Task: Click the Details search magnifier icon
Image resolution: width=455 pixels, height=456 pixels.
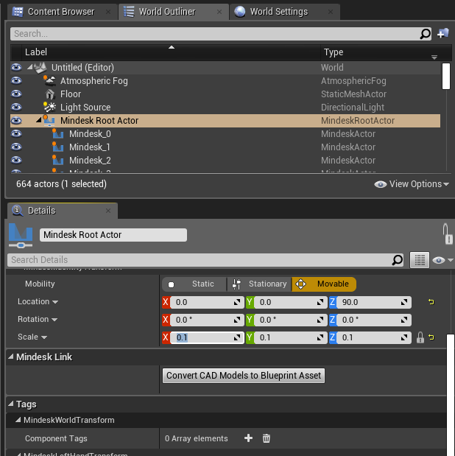Action: [x=398, y=260]
